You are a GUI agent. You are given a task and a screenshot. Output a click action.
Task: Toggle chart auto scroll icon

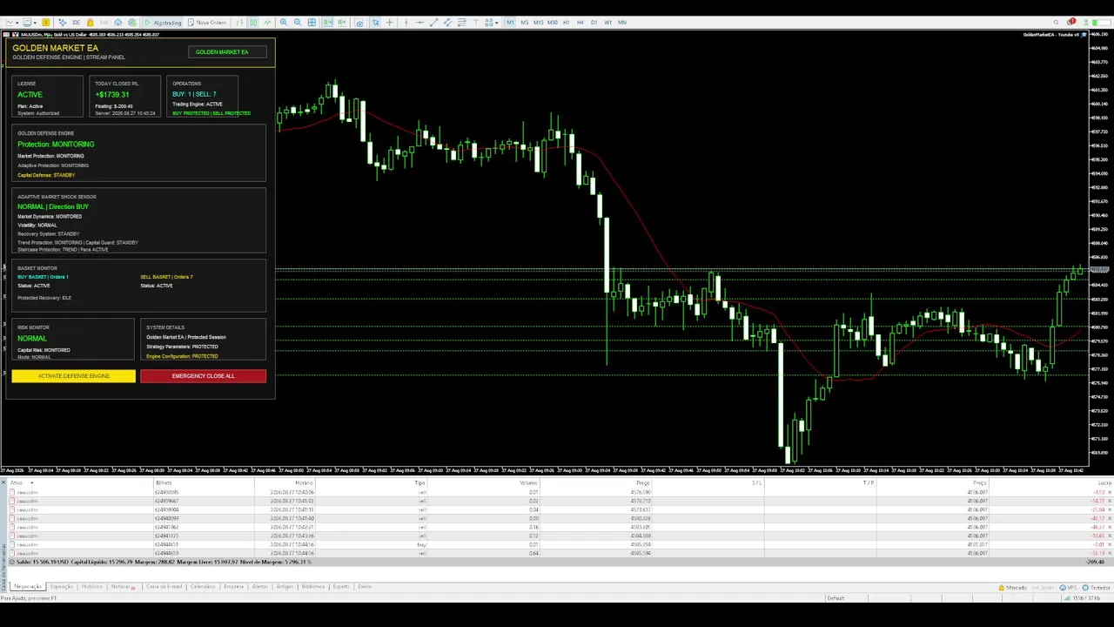pyautogui.click(x=327, y=22)
